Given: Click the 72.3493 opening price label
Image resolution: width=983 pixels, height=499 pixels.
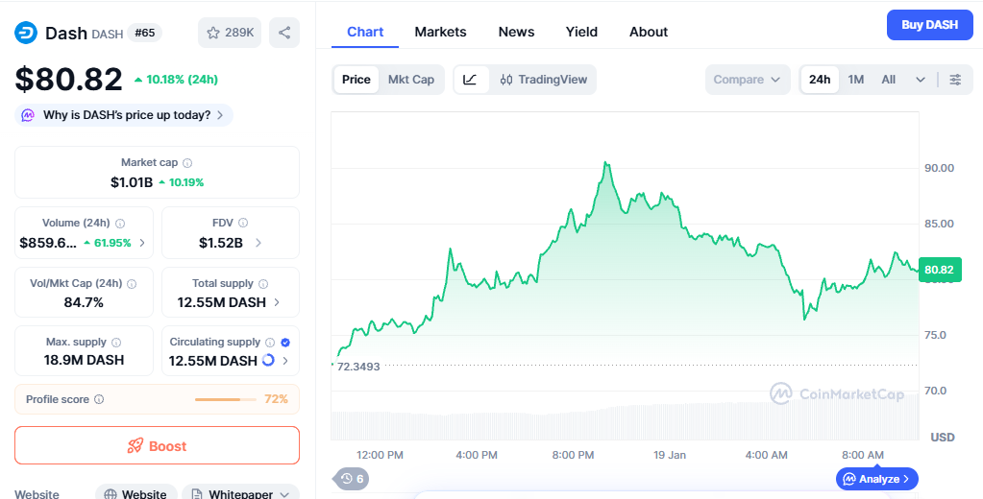Looking at the screenshot, I should [x=358, y=367].
